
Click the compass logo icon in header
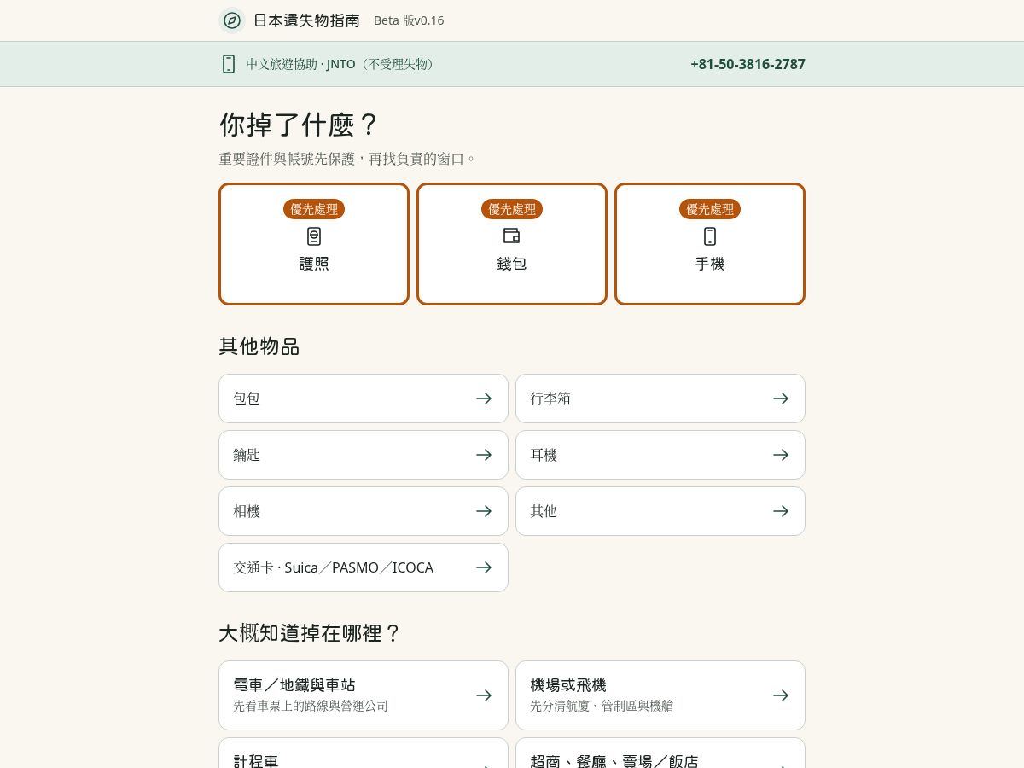click(x=232, y=20)
